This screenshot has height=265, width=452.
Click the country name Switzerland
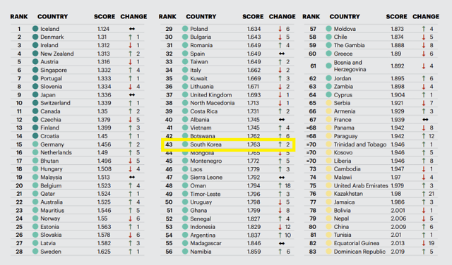(55, 103)
